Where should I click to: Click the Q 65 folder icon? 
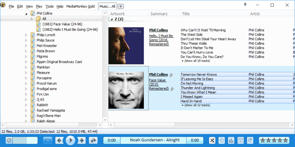[33, 100]
